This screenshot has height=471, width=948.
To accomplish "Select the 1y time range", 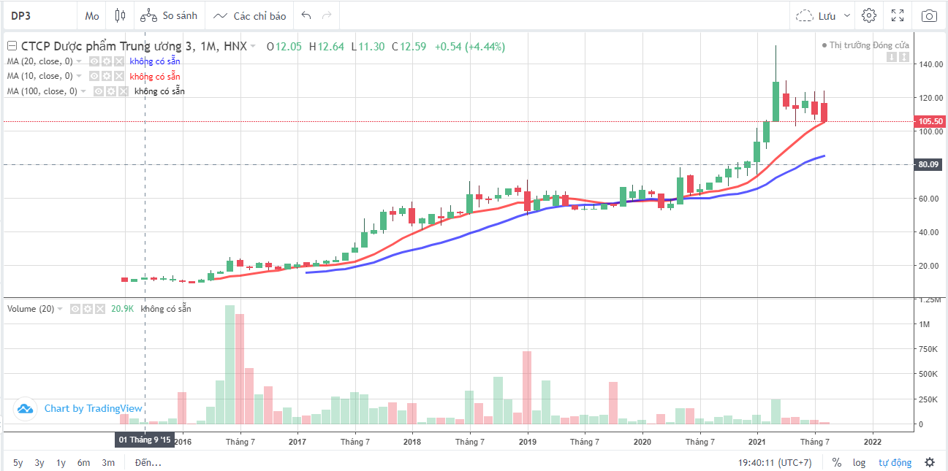I will click(x=62, y=462).
